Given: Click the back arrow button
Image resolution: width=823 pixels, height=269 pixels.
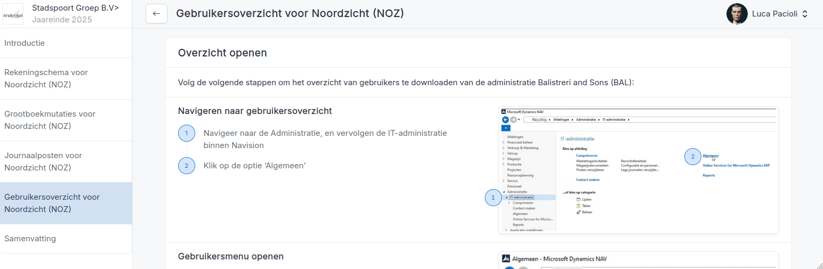Looking at the screenshot, I should 156,14.
